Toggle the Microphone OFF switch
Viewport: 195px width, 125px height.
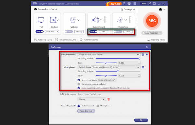(118, 31)
